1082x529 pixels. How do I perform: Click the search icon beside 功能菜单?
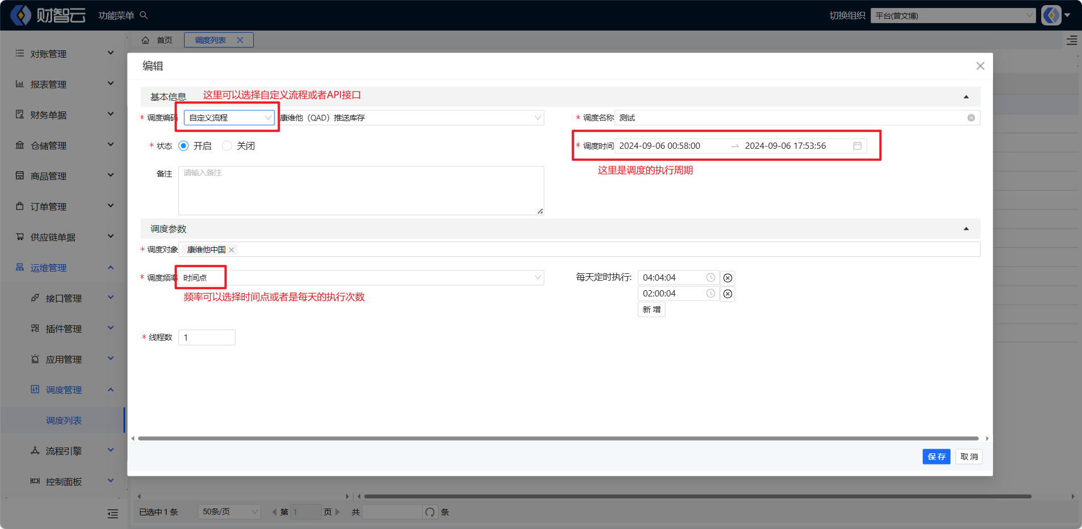point(144,15)
